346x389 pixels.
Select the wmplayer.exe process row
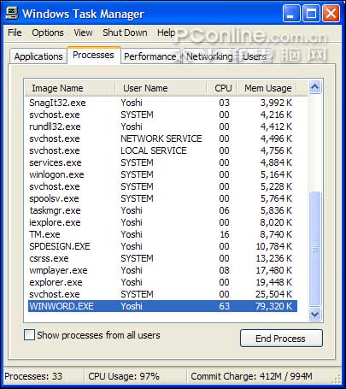click(x=162, y=270)
